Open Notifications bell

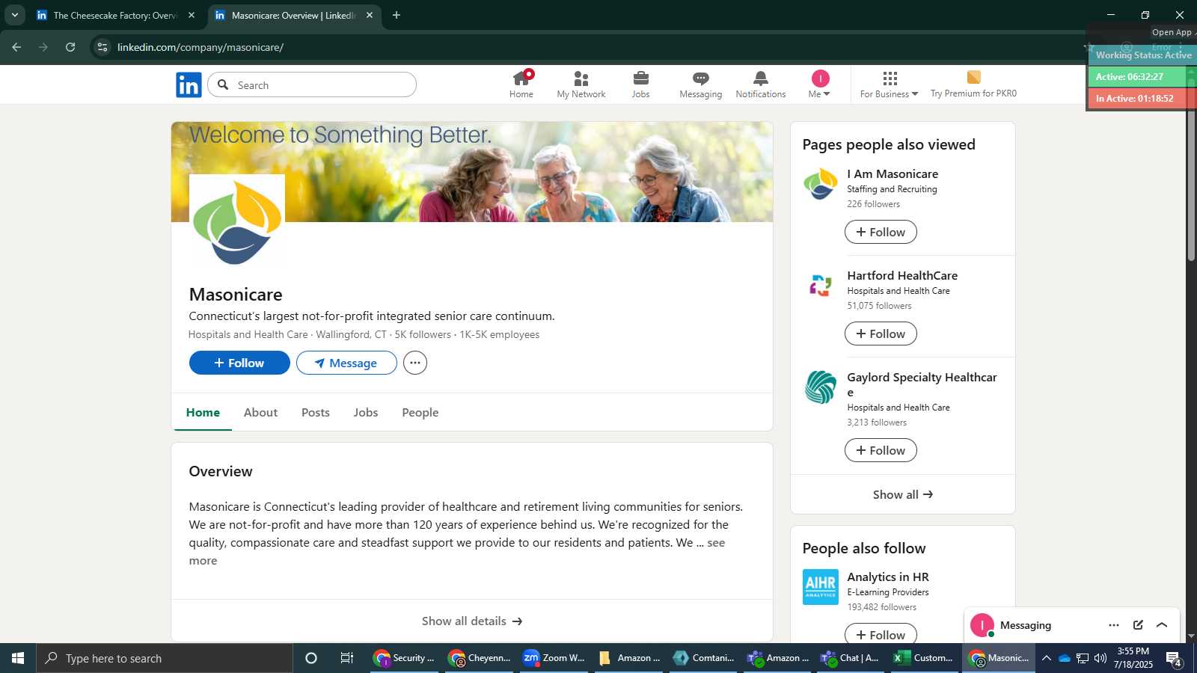coord(761,84)
